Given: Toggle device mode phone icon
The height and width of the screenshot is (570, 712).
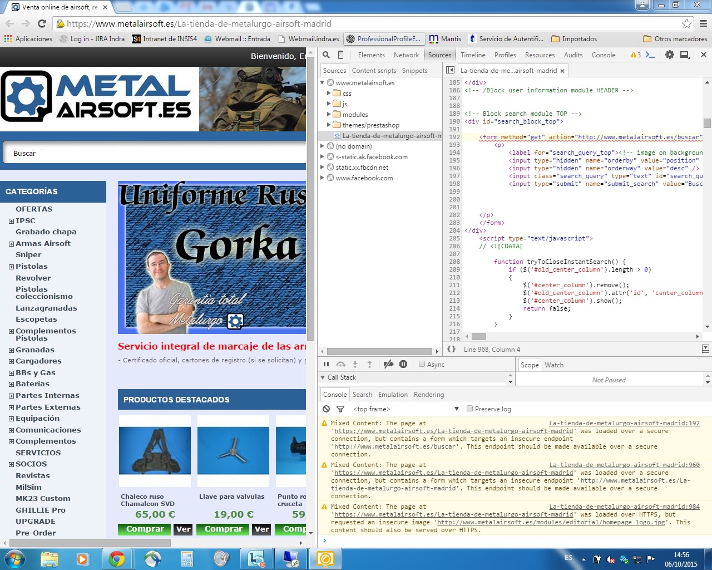Looking at the screenshot, I should tap(340, 55).
